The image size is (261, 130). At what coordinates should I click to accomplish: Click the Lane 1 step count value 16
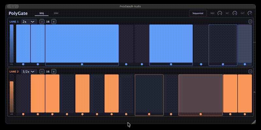pos(48,21)
